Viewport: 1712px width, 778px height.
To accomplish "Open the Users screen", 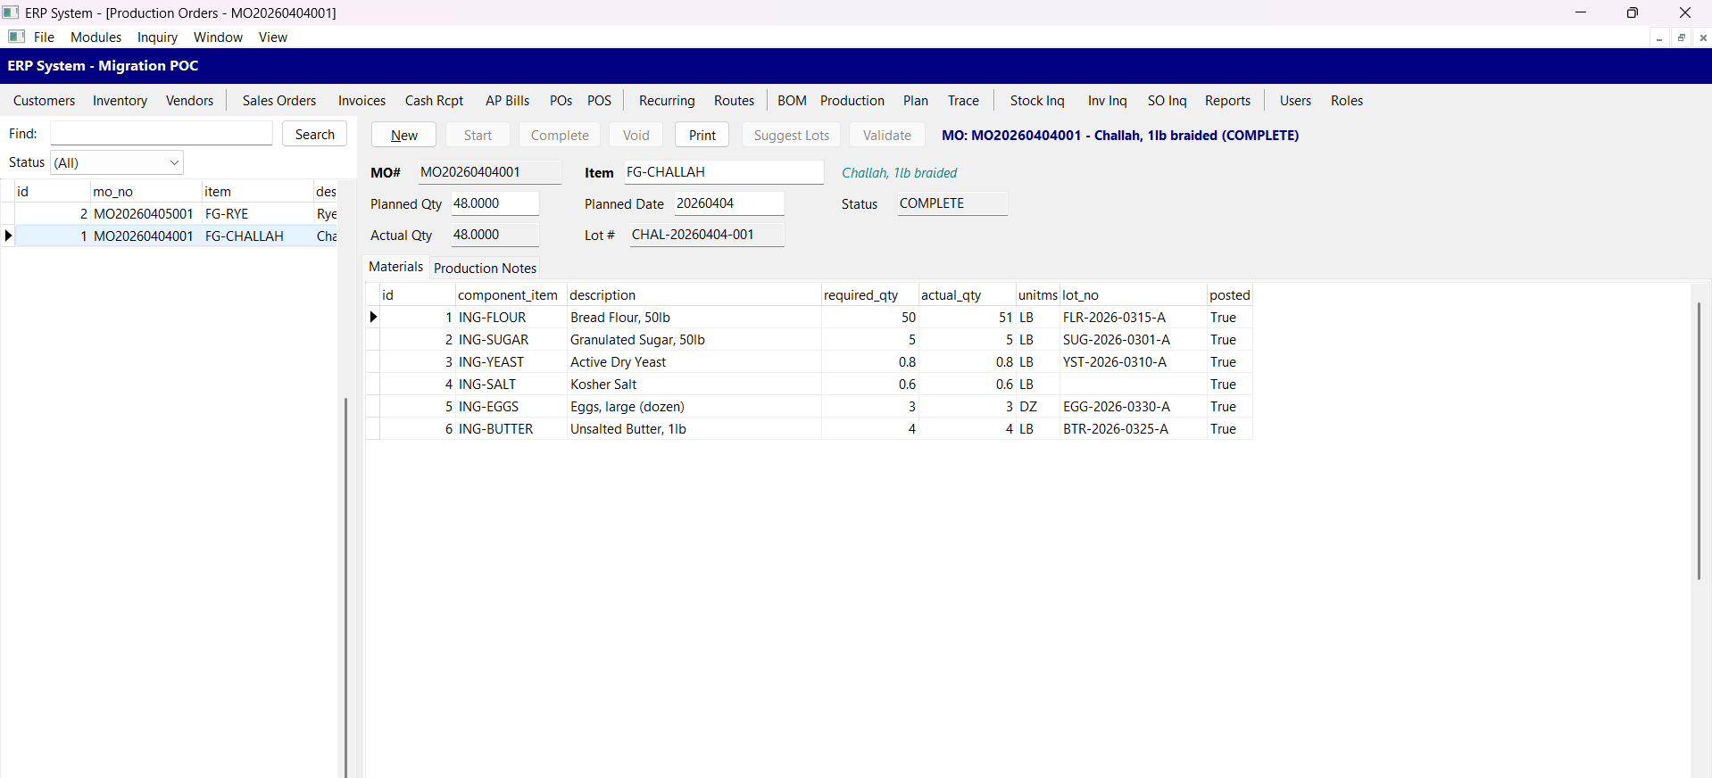I will point(1295,101).
